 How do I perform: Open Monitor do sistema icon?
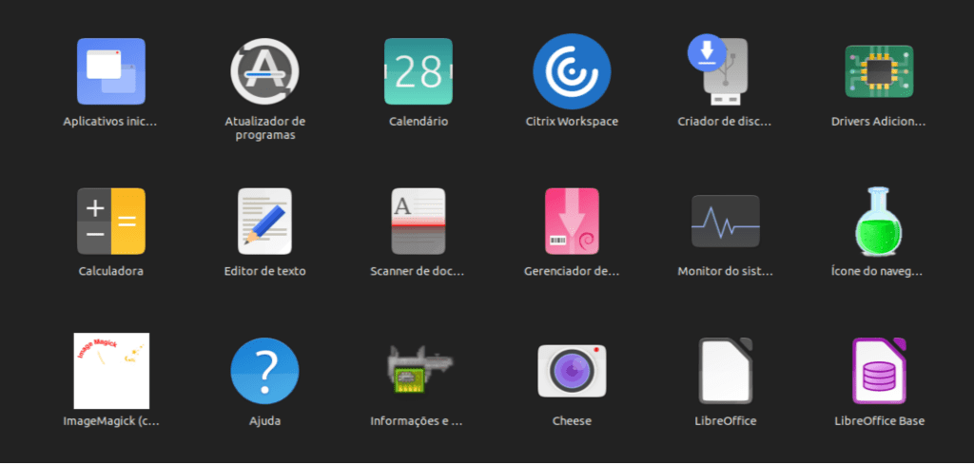[725, 221]
